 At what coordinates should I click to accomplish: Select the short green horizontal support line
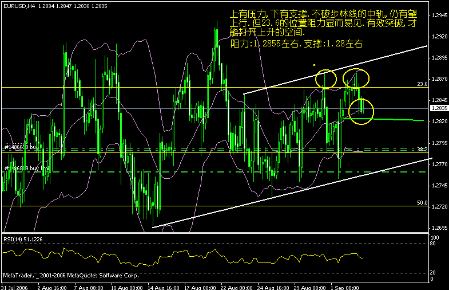[x=384, y=119]
